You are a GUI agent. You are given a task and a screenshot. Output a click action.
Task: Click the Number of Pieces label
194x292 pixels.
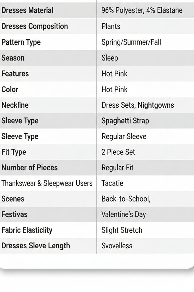30,168
